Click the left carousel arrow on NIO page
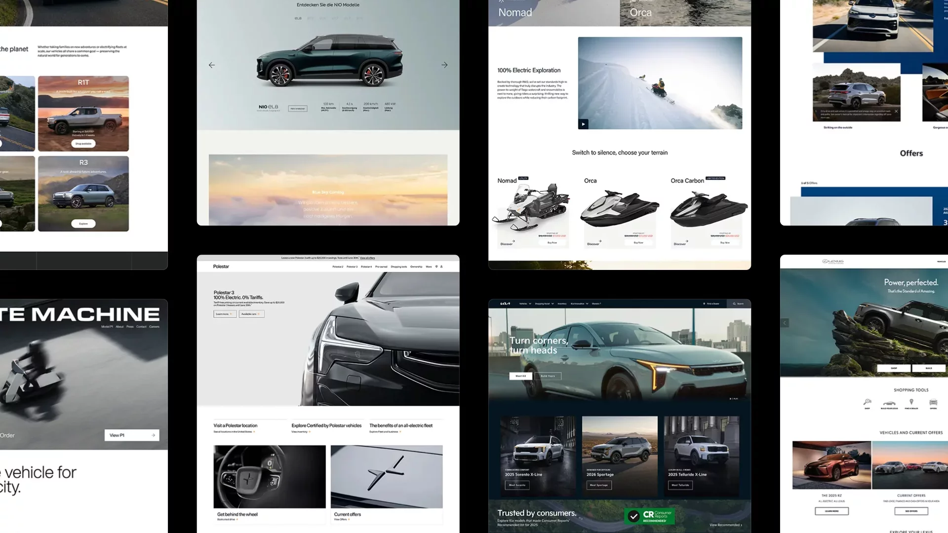Image resolution: width=948 pixels, height=533 pixels. pos(212,65)
